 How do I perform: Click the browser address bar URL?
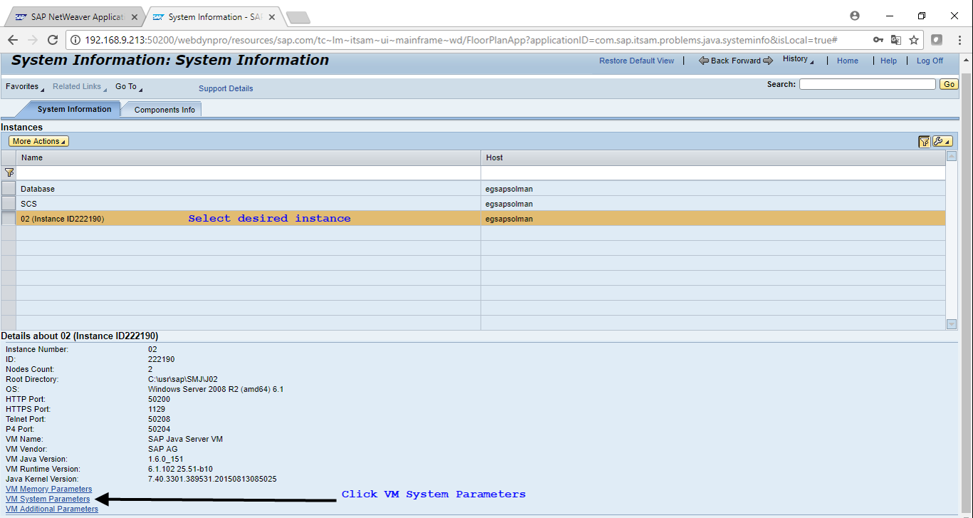click(460, 40)
